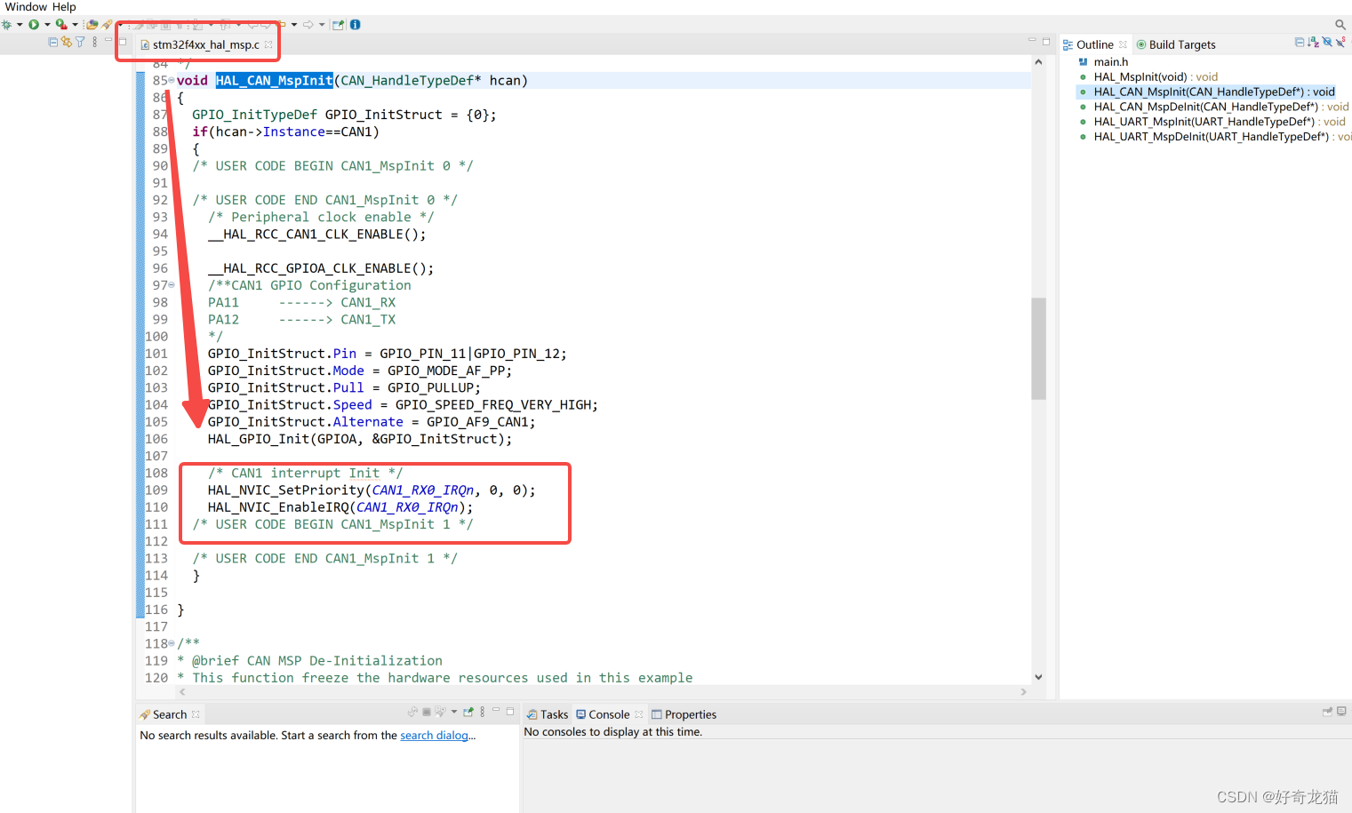The width and height of the screenshot is (1352, 813).
Task: Select HAL_MspInit(void) in the Outline
Action: [x=1148, y=77]
